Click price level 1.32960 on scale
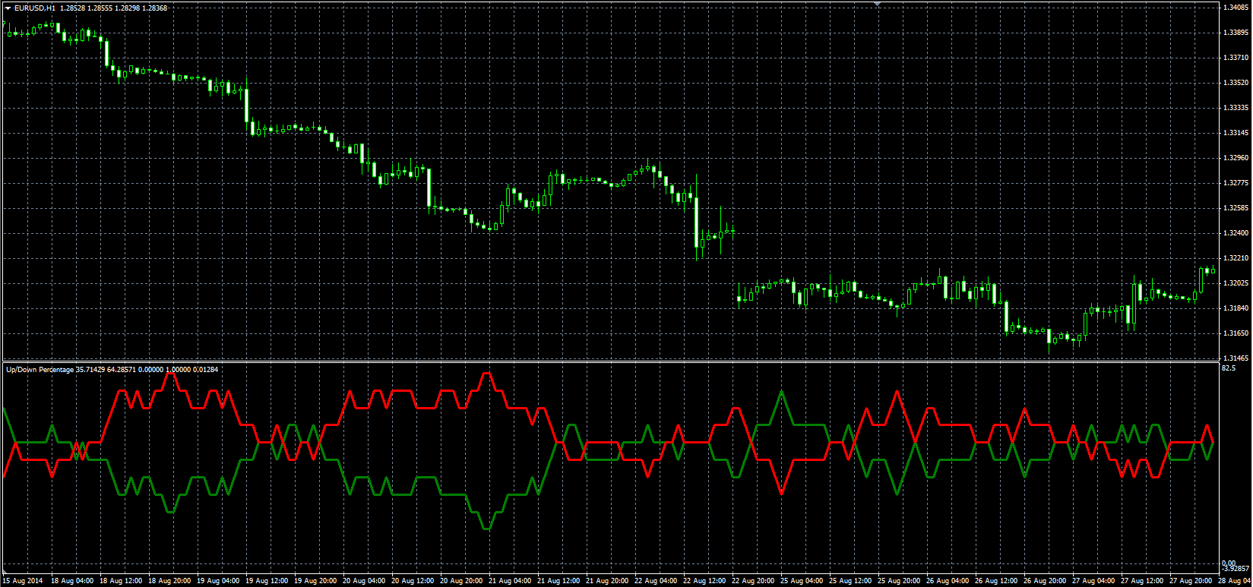This screenshot has width=1253, height=587. (1236, 158)
